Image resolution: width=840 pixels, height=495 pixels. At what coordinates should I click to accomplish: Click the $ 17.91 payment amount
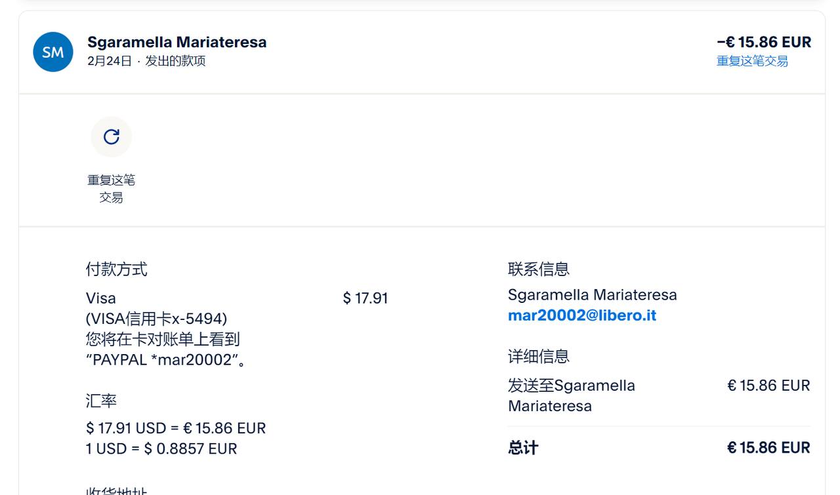365,298
